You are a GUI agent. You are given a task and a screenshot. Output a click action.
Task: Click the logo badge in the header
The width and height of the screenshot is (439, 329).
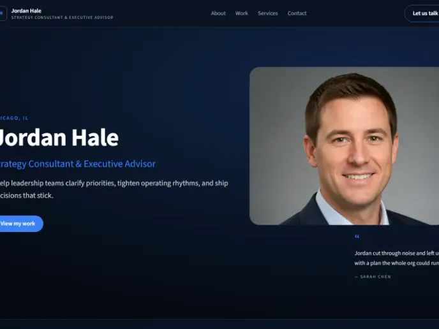tap(3, 13)
